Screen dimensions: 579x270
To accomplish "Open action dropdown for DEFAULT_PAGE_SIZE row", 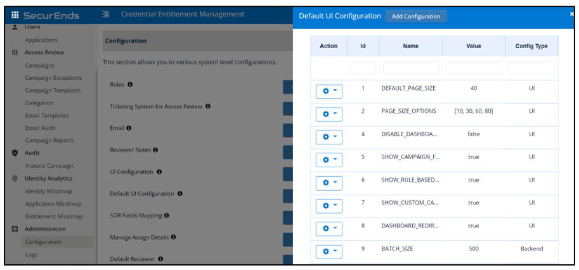I will pyautogui.click(x=329, y=91).
